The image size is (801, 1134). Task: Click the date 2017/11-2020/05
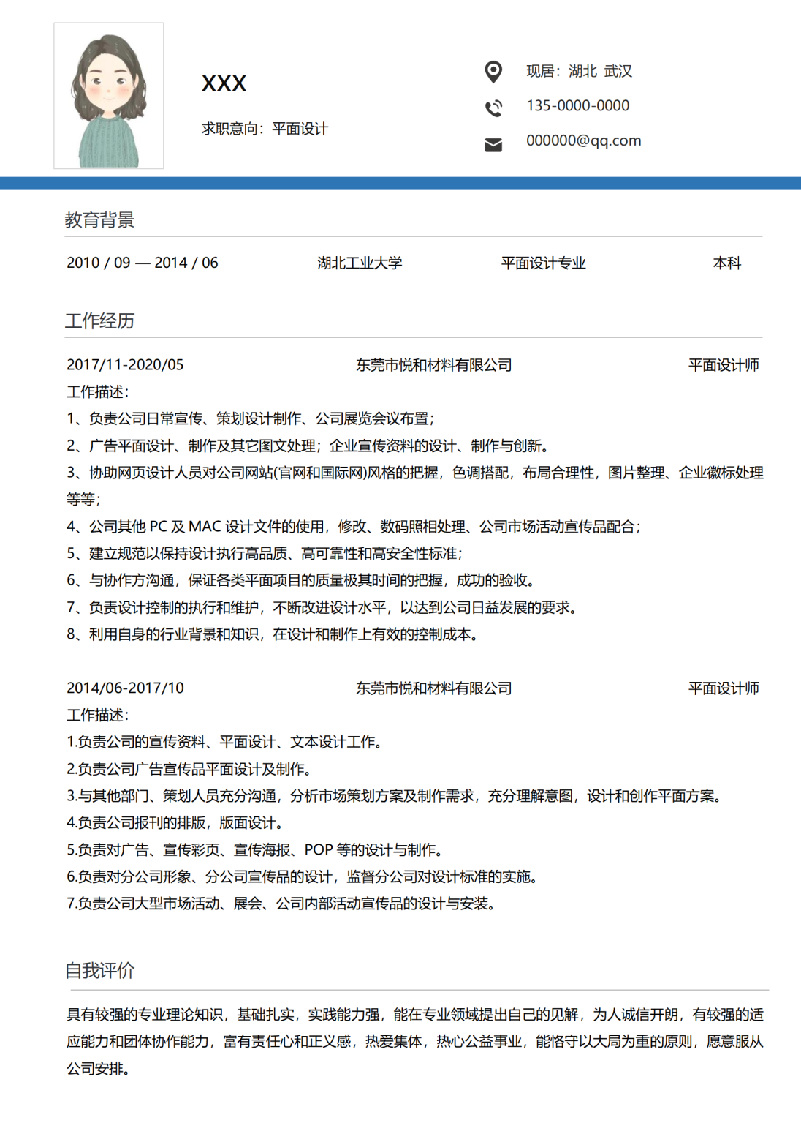125,364
